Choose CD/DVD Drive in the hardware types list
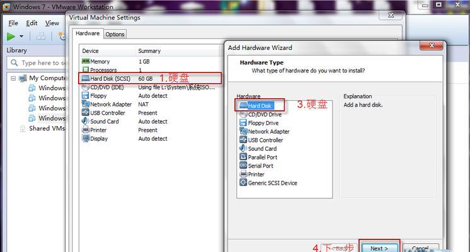The image size is (470, 252). pos(264,115)
